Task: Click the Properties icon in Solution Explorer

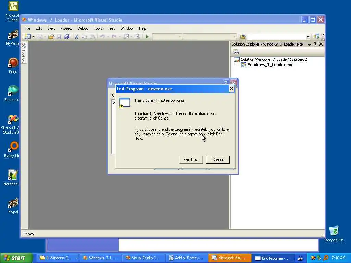Action: coord(236,52)
